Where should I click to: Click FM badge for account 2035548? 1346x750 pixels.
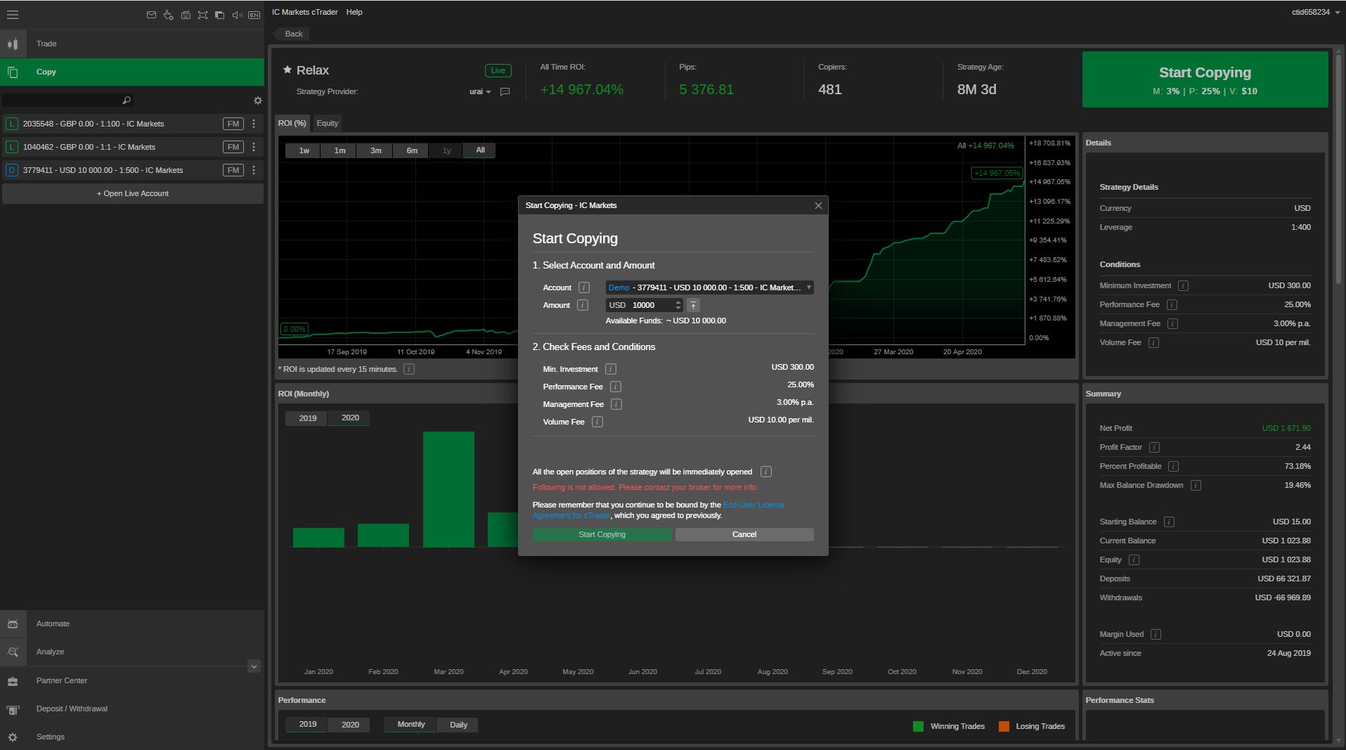pos(233,124)
